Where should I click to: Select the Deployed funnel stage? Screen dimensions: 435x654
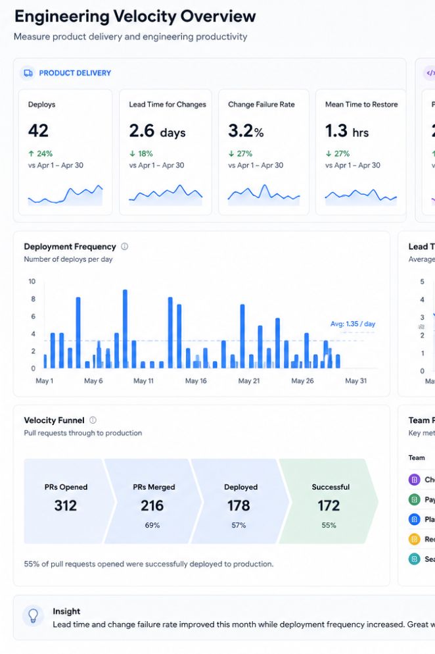coord(240,501)
